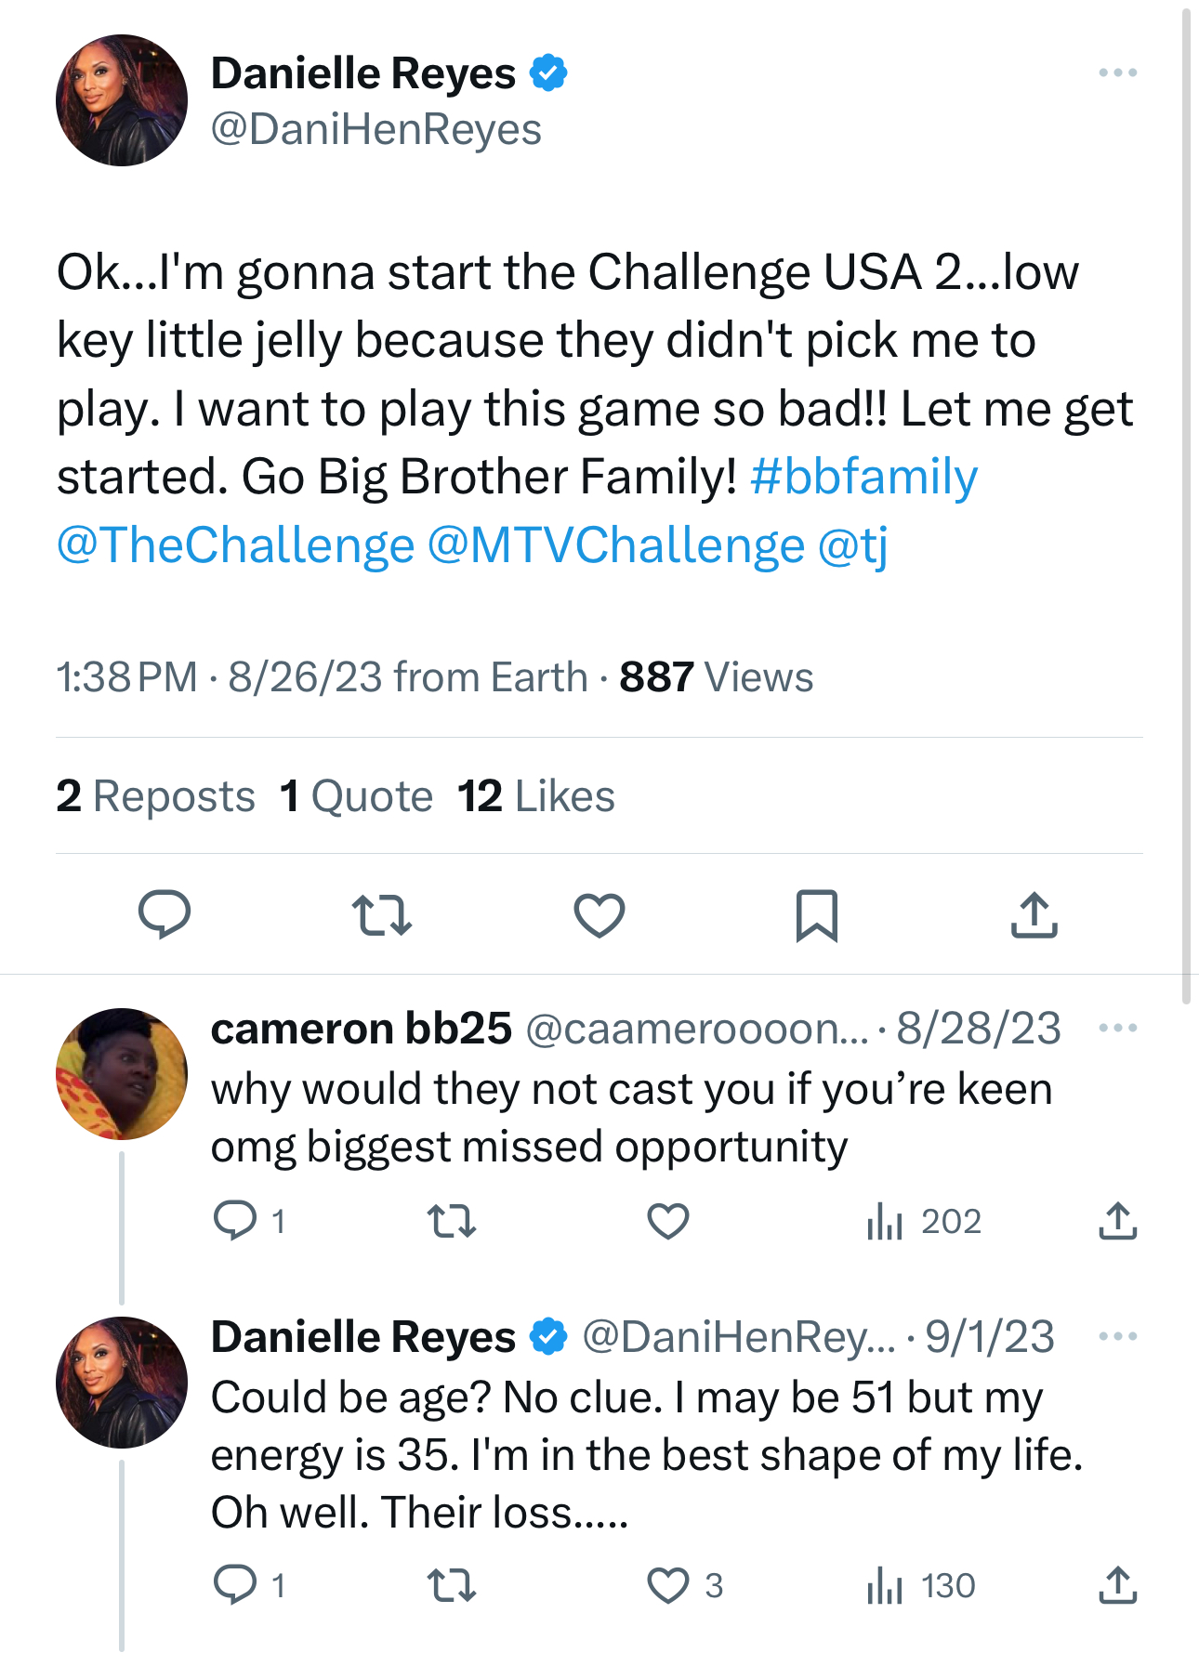Open more options on main tweet
Viewport: 1199px width, 1679px height.
tap(1117, 72)
